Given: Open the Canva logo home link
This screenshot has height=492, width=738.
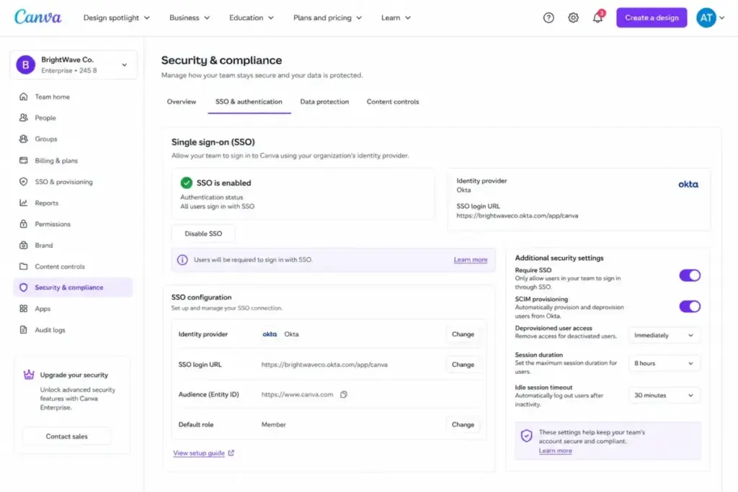Looking at the screenshot, I should (x=37, y=17).
